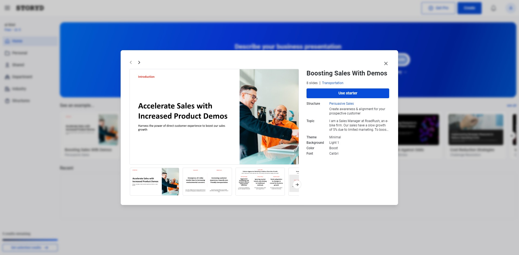Image resolution: width=519 pixels, height=255 pixels.
Task: Click the Get Pro button in header
Action: click(438, 8)
